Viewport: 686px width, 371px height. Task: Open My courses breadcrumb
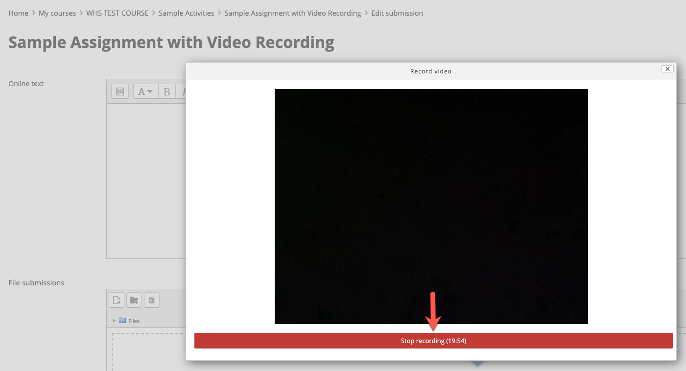pos(57,13)
